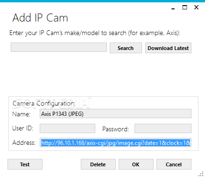Click the make/model search input field

[59, 47]
